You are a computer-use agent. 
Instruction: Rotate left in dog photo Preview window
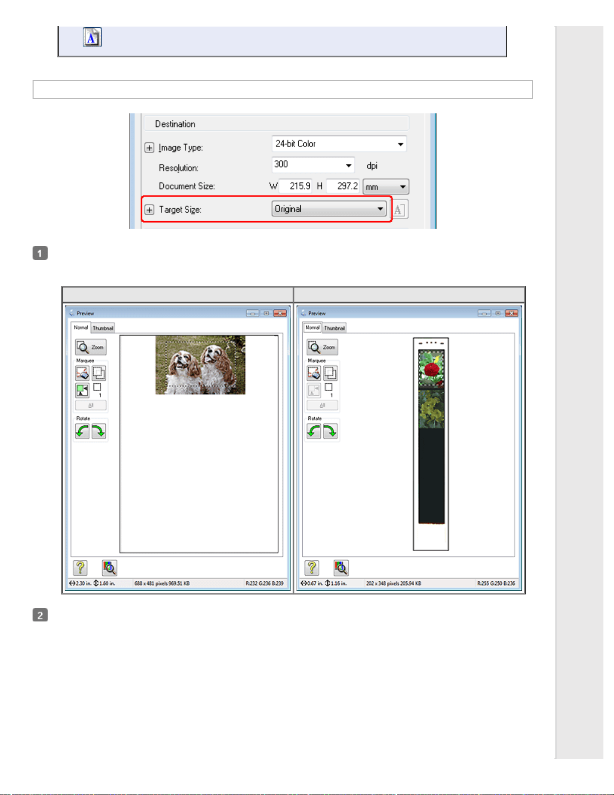(x=82, y=431)
